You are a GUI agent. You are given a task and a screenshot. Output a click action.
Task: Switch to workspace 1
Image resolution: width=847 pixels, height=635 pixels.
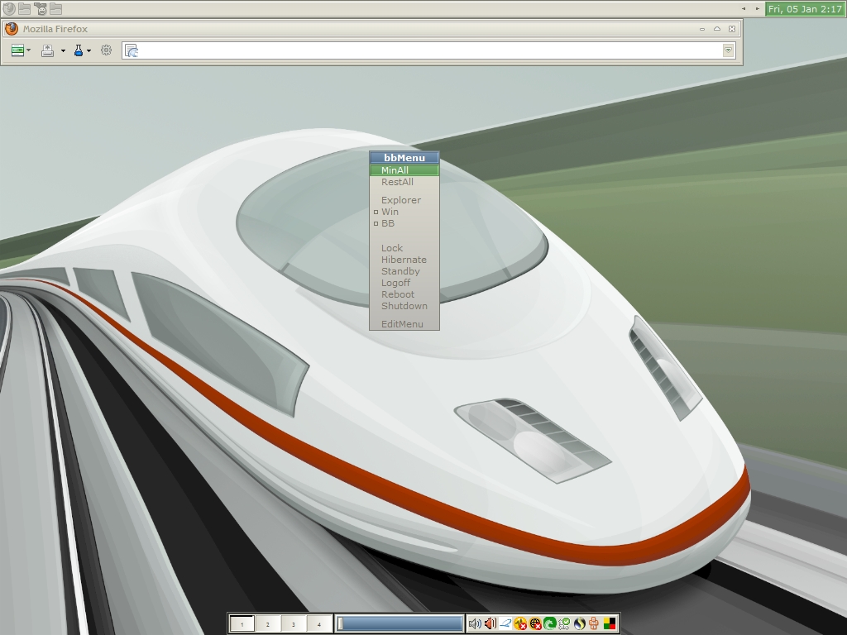[x=242, y=624]
